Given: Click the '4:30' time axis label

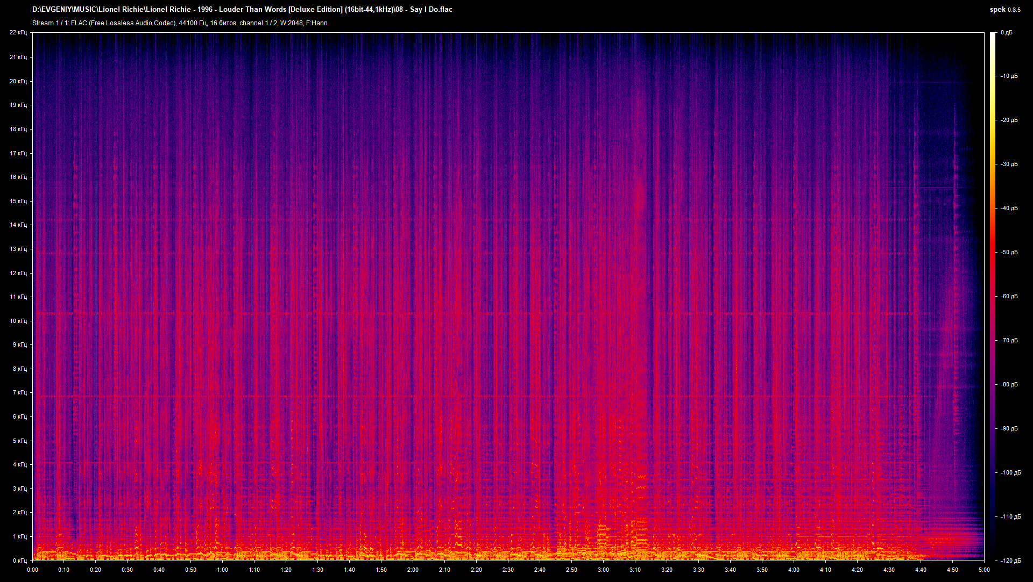Looking at the screenshot, I should (x=889, y=570).
